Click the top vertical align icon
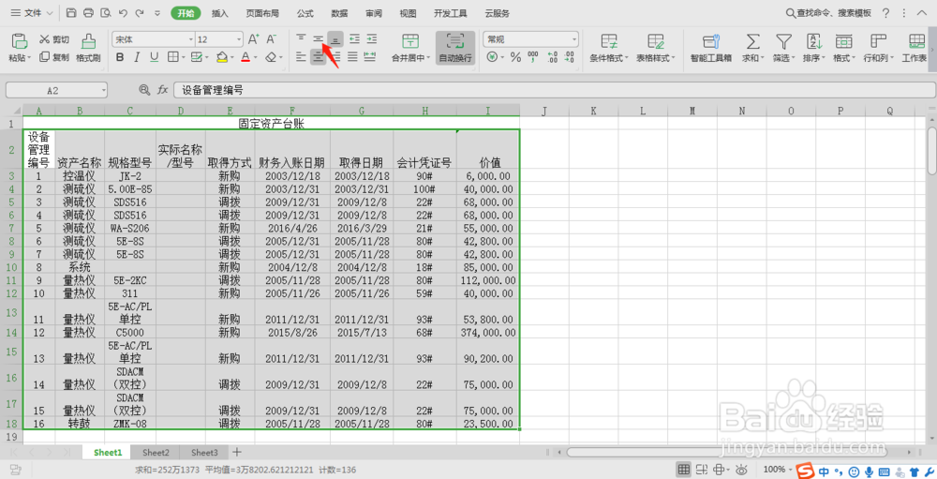The height and width of the screenshot is (479, 937). [301, 38]
